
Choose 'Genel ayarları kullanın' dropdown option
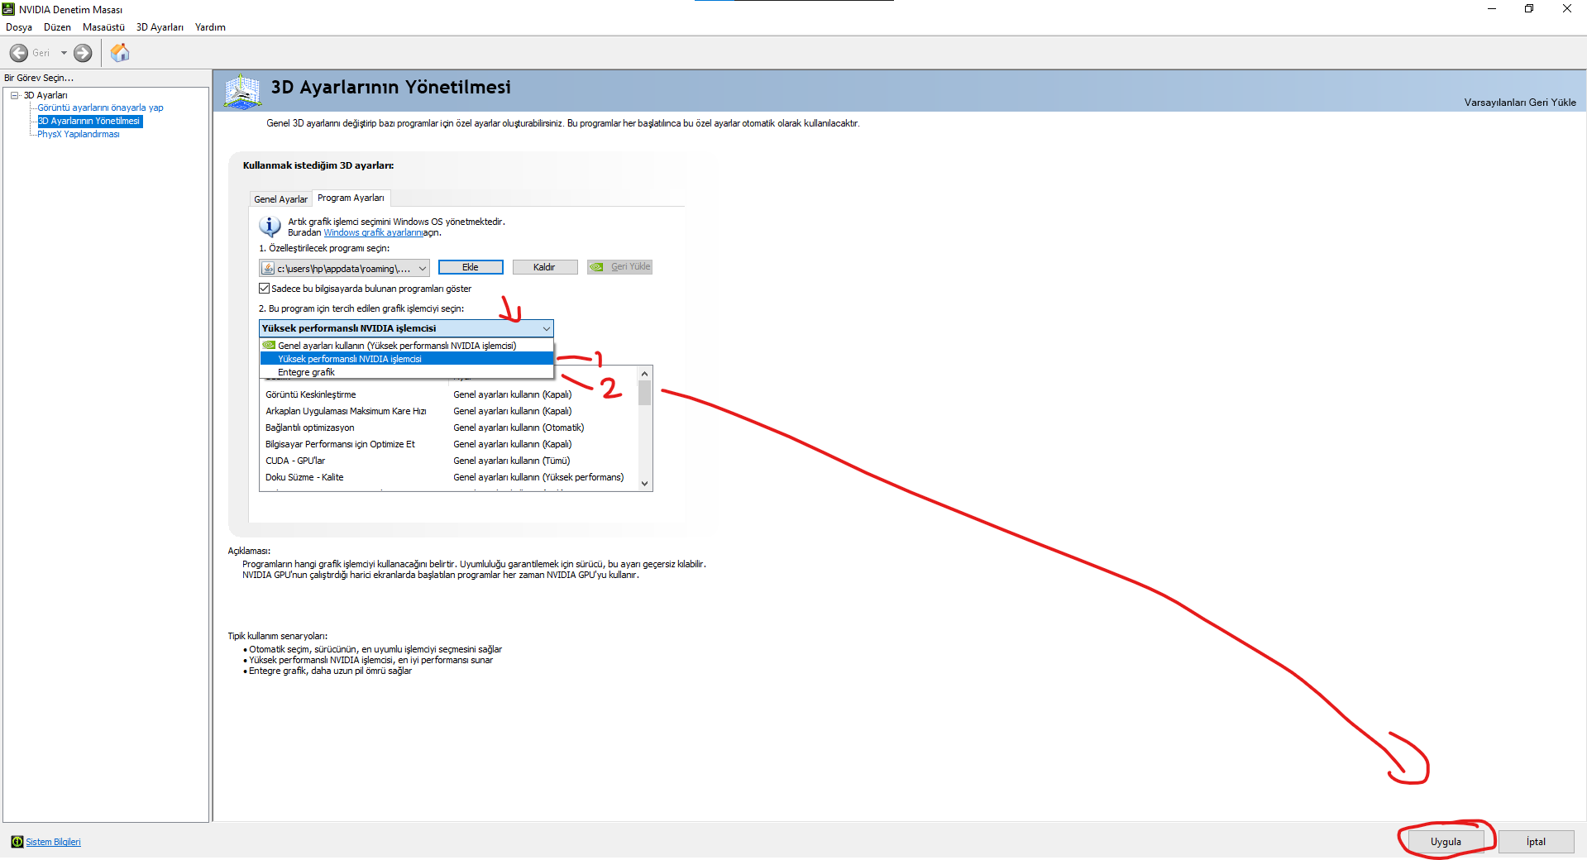click(x=406, y=346)
